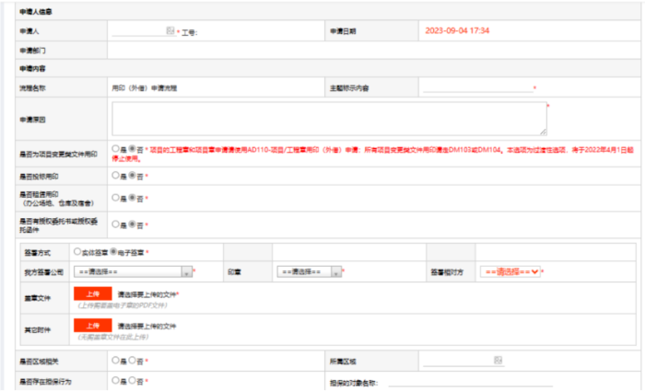Click the 我方签署公司 dropdown arrow button
The height and width of the screenshot is (391, 645).
(187, 272)
